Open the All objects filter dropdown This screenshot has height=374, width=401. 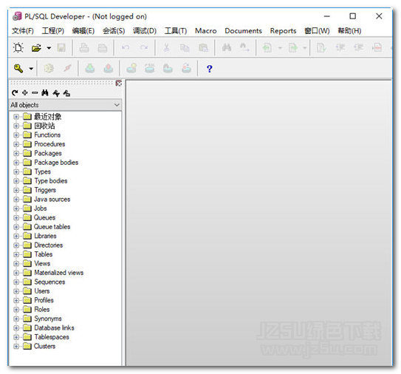point(65,105)
